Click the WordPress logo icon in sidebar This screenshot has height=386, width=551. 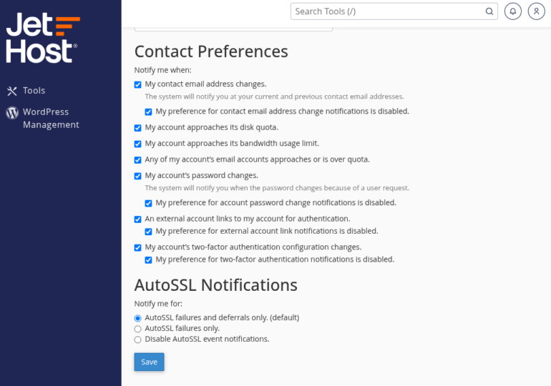tap(12, 112)
